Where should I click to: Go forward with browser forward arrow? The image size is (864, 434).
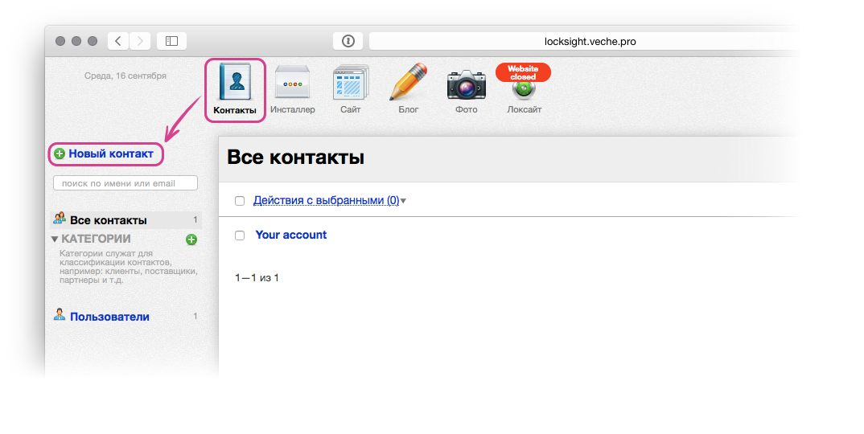coord(140,41)
